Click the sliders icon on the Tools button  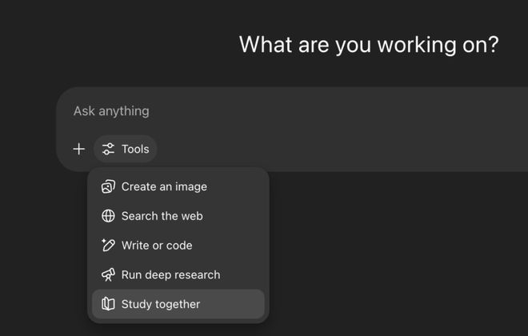pos(108,149)
